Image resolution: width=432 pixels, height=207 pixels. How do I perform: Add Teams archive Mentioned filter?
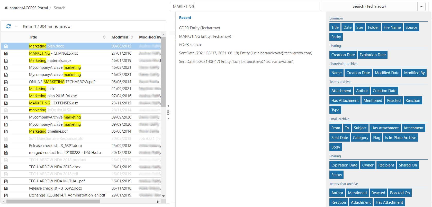coord(373,101)
